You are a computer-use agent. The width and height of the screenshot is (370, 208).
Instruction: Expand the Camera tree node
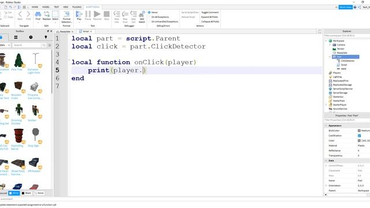pos(330,45)
